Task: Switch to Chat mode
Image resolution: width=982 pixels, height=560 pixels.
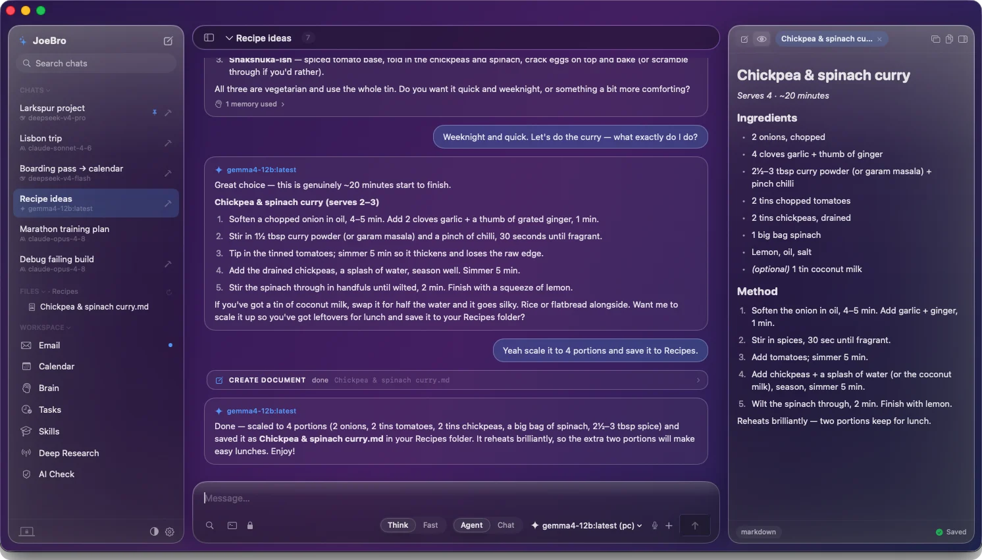Action: coord(506,525)
